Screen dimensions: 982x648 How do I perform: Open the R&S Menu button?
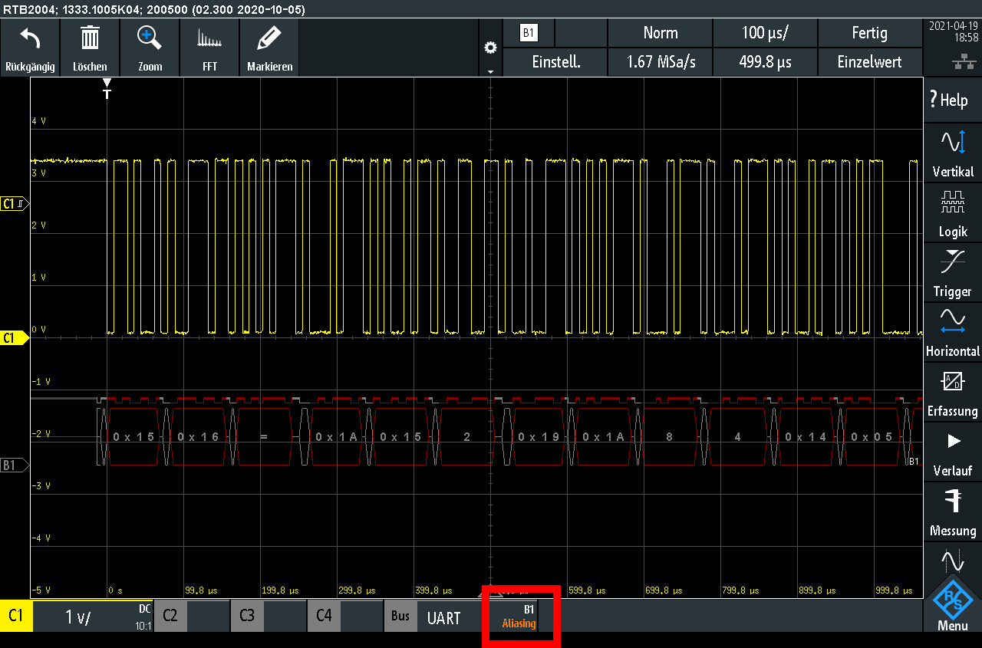952,604
